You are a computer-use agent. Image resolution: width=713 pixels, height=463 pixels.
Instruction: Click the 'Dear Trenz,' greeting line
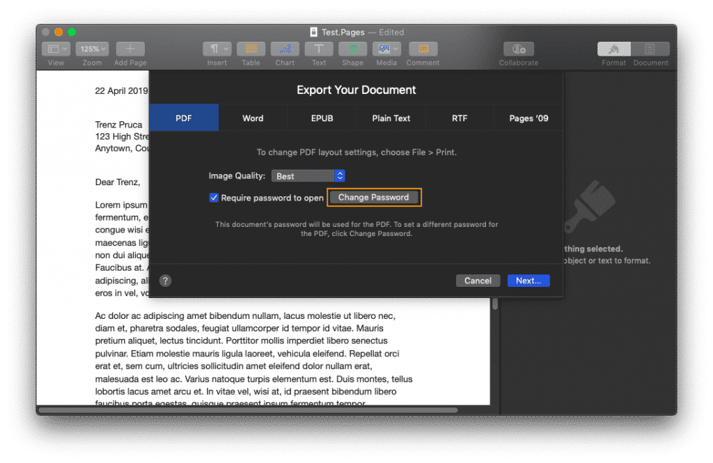[118, 182]
